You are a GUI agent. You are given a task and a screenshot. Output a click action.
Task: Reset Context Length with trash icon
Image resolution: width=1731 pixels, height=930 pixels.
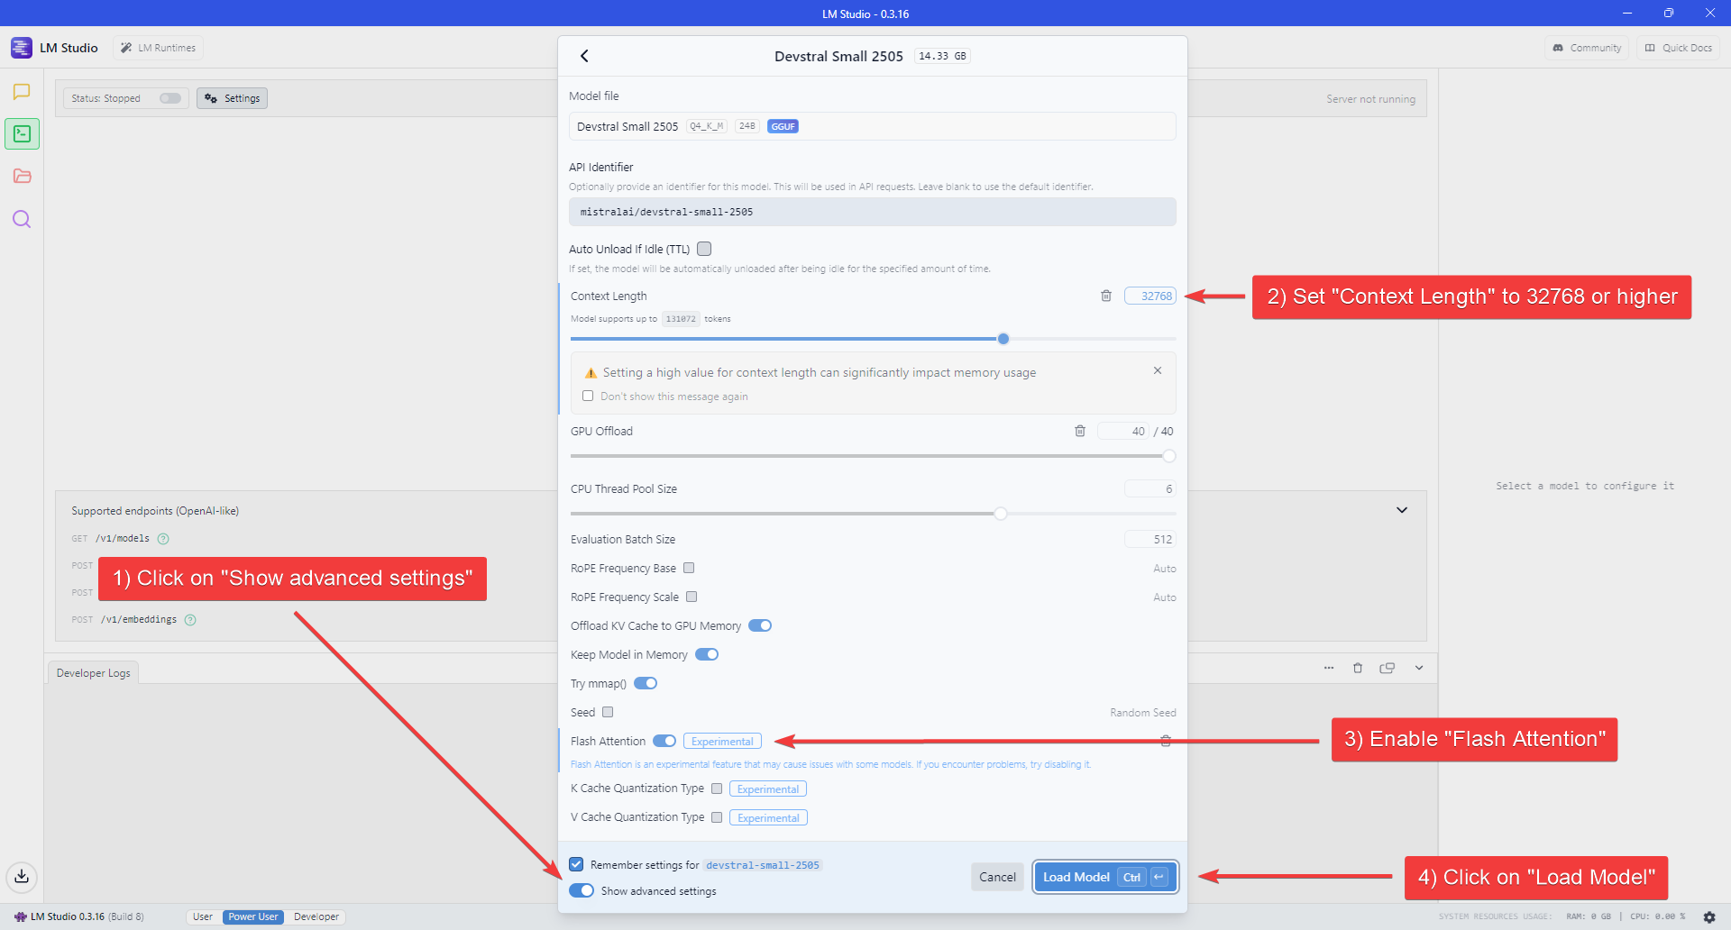point(1106,296)
